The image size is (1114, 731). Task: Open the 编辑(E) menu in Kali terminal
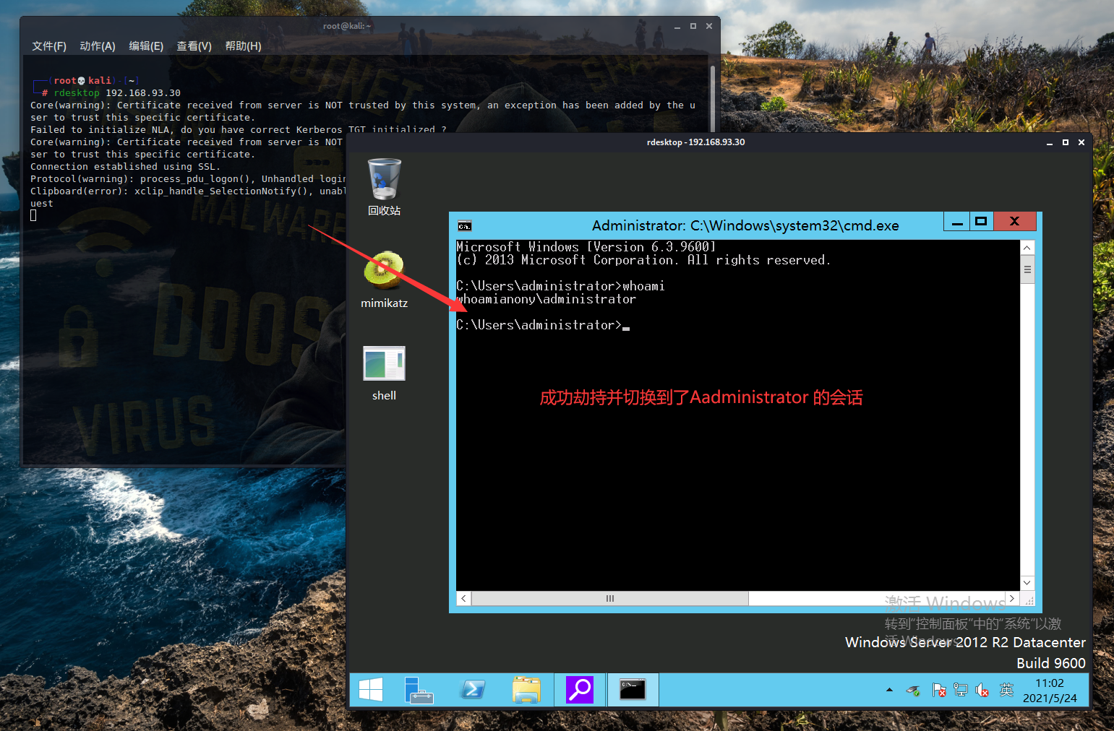pyautogui.click(x=146, y=46)
